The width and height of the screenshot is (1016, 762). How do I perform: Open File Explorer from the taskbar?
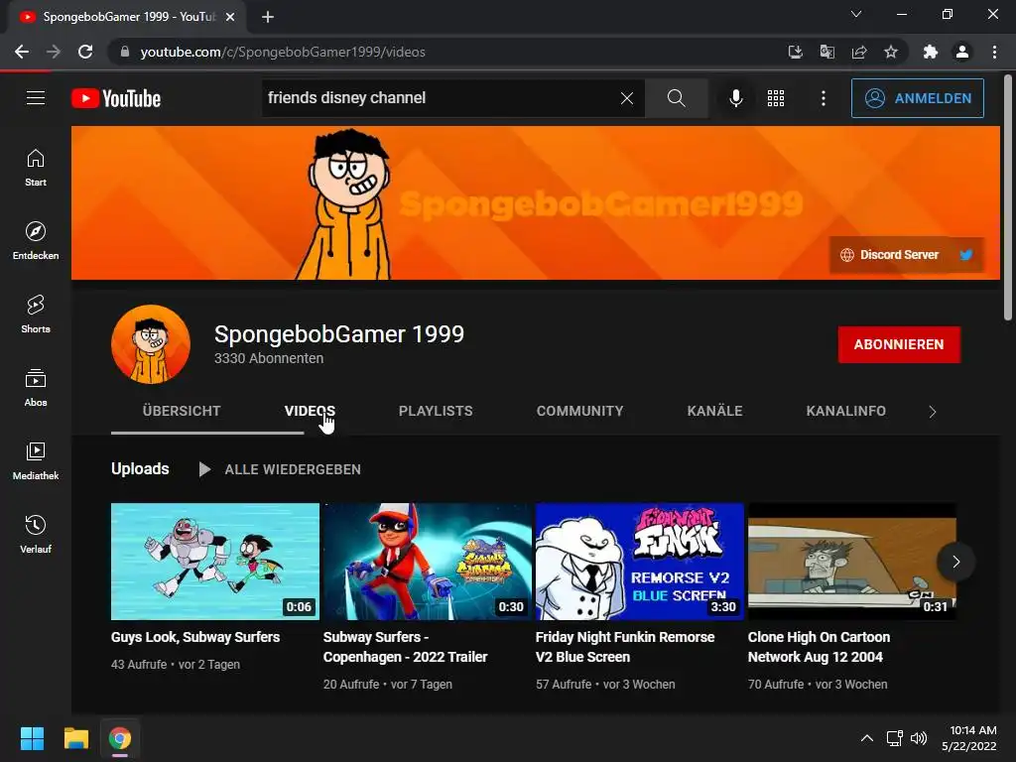pos(75,738)
